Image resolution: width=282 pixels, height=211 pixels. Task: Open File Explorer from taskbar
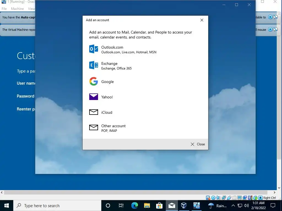pos(147,206)
